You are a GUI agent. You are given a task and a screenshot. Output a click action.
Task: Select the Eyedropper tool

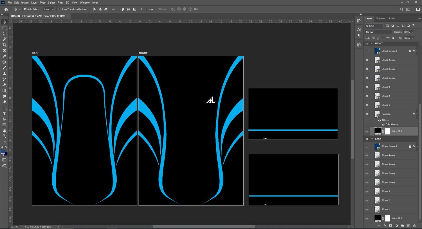point(5,56)
